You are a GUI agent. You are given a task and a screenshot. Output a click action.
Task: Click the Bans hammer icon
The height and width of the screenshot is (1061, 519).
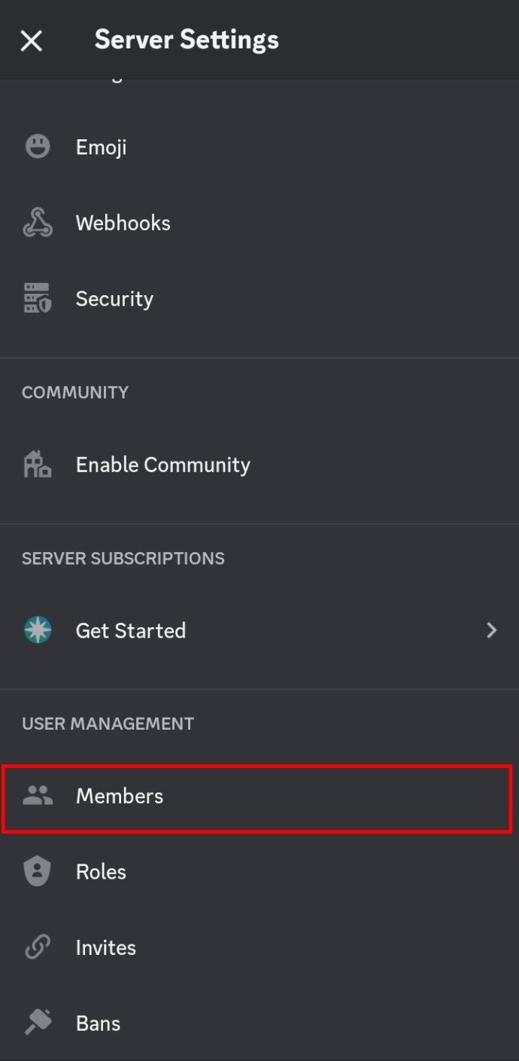click(x=38, y=1023)
